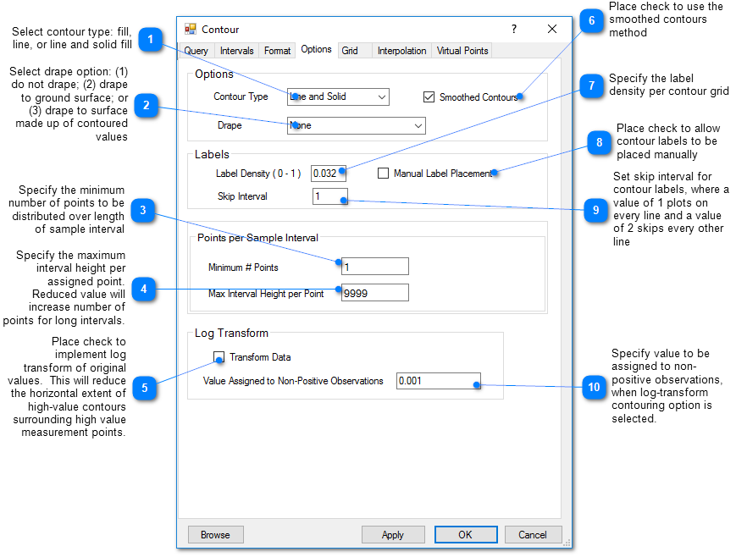The width and height of the screenshot is (736, 557).
Task: Check the Transform Data checkbox
Action: click(219, 357)
